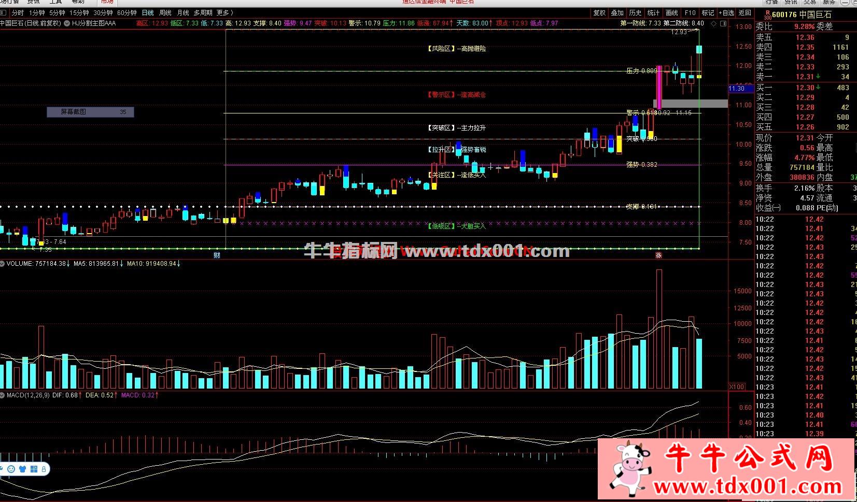Select the 卖五 12.36 order row

pos(806,37)
